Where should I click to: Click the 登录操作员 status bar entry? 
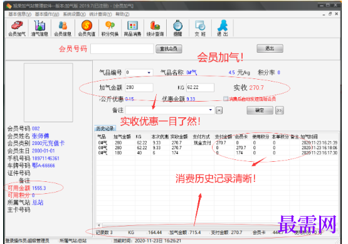(x=27, y=241)
